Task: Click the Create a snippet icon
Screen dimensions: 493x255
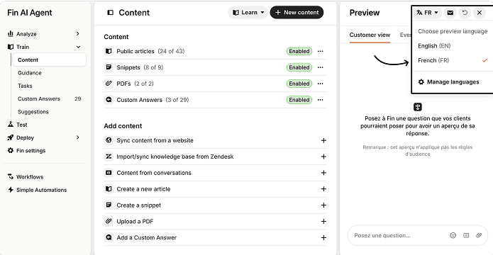Action: (109, 205)
